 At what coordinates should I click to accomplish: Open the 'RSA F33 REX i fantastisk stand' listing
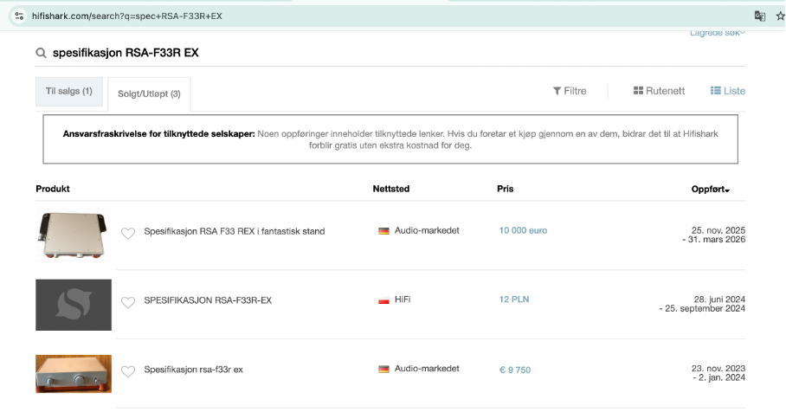coord(234,232)
